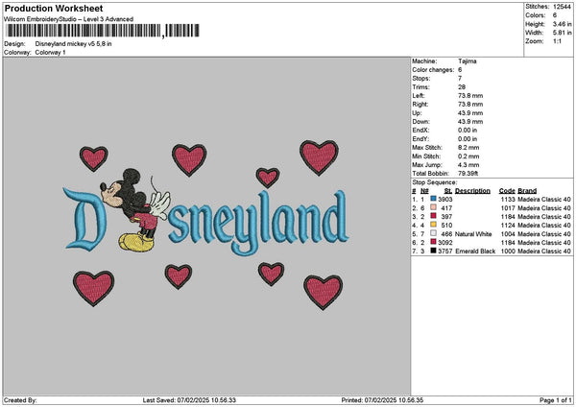The image size is (576, 407).
Task: Click the Stitches value '12544'
Action: [x=562, y=7]
